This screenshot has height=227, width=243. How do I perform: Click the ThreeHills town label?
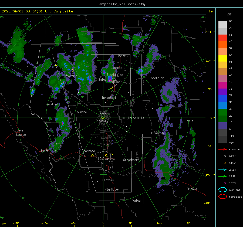pyautogui.click(x=136, y=118)
